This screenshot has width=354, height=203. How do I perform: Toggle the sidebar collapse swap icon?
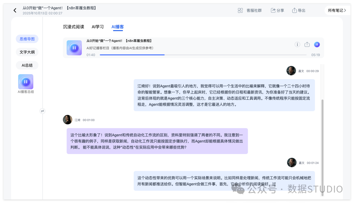click(x=42, y=111)
